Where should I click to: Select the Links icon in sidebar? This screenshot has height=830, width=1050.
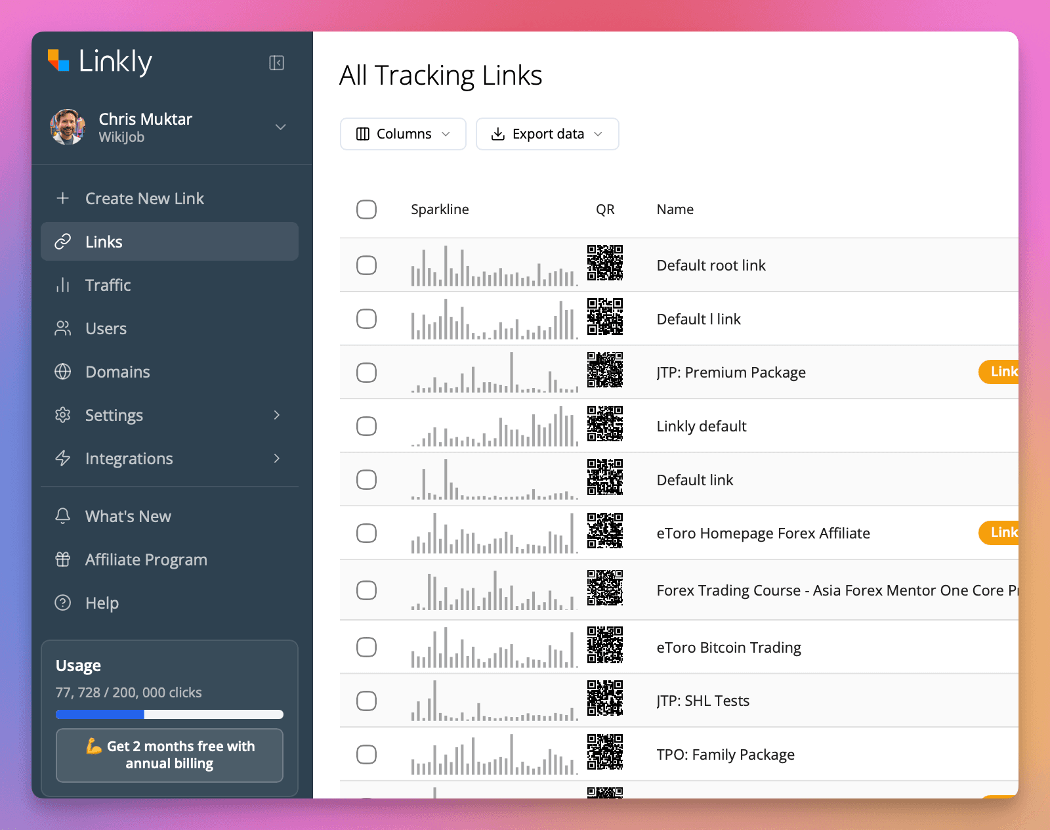(63, 241)
